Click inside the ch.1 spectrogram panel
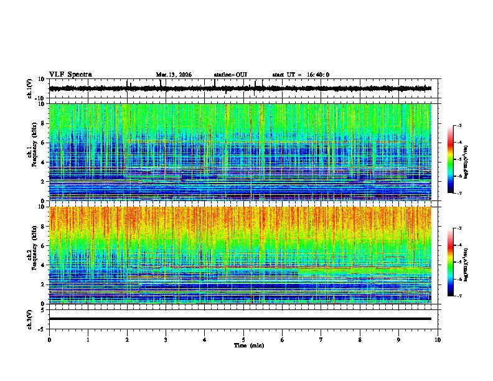Image resolution: width=493 pixels, height=381 pixels. (x=240, y=152)
